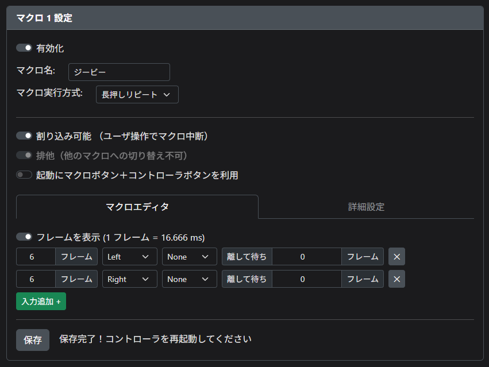
Task: Click frame count field in Right row
Action: point(36,279)
